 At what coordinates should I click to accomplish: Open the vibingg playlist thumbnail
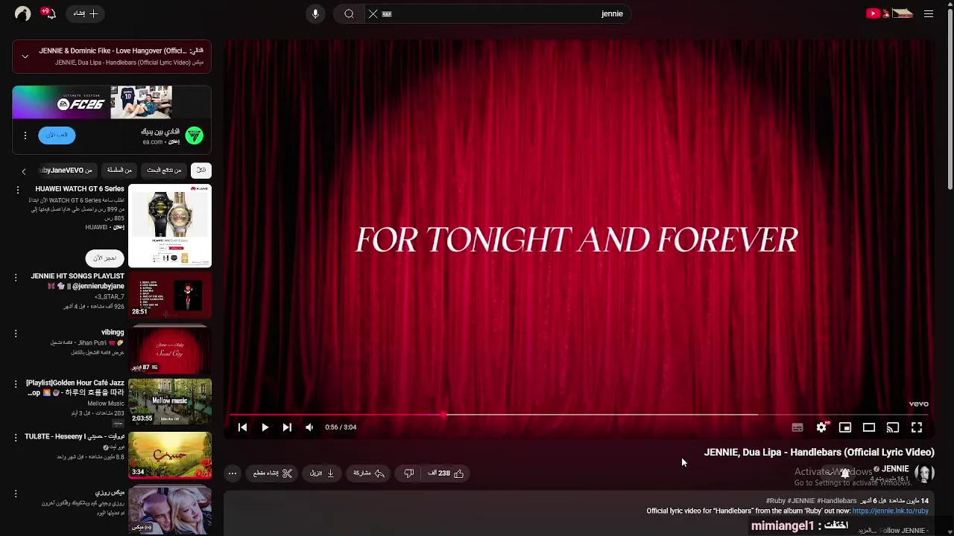click(x=170, y=348)
